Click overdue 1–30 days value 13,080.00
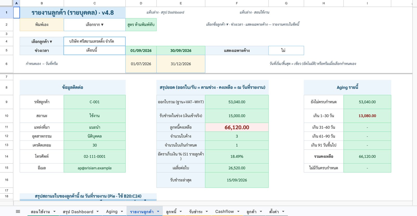417x216 pixels. [367, 116]
